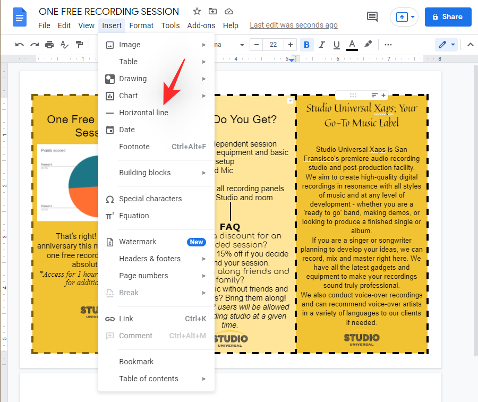Screen dimensions: 478x402
Task: Decrease font size with minus
Action: click(257, 45)
